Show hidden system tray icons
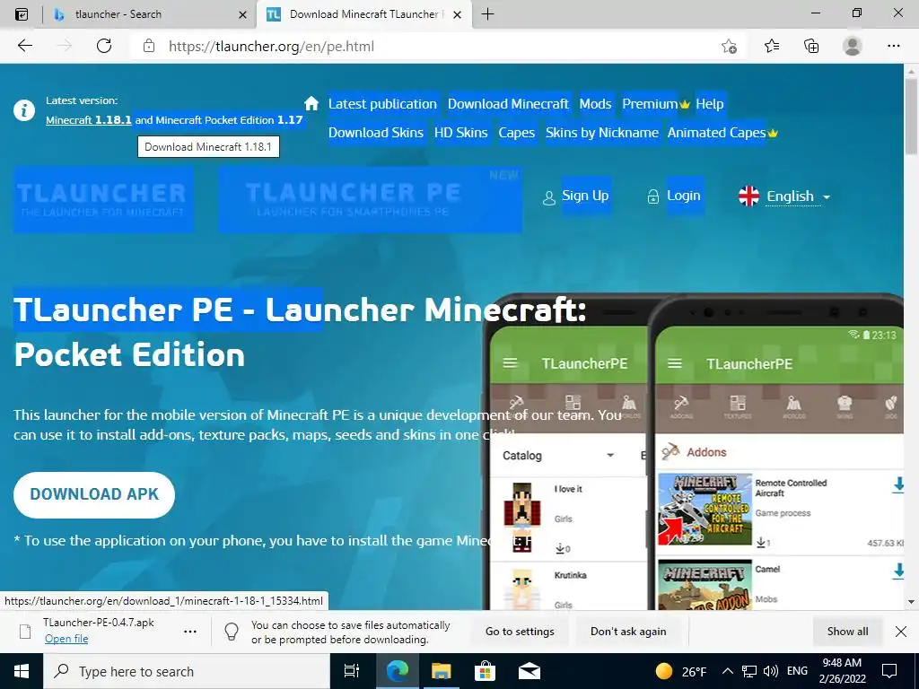The image size is (919, 689). coord(727,671)
